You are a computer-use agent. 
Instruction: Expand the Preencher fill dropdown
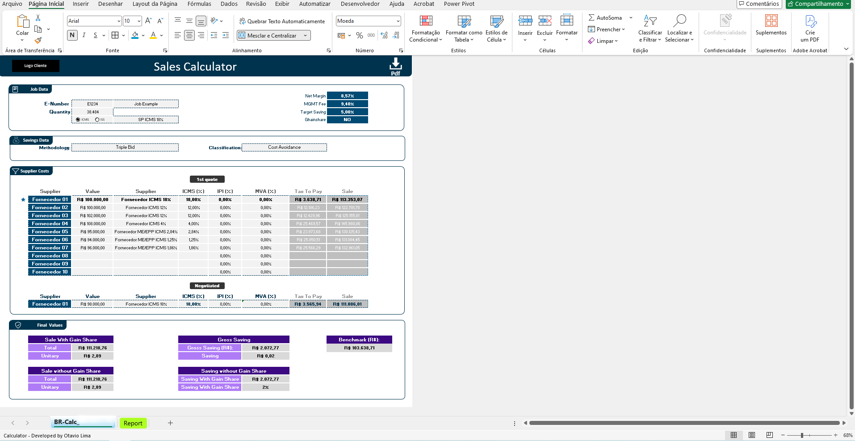point(623,29)
